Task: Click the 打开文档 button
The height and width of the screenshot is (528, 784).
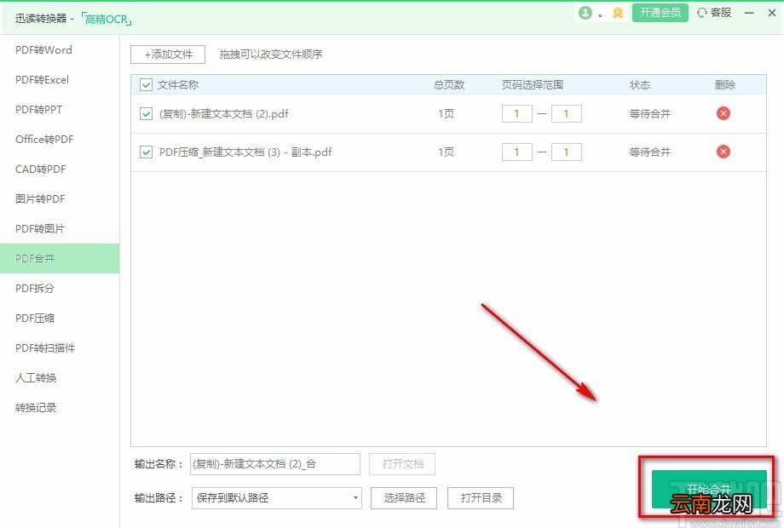Action: [402, 464]
